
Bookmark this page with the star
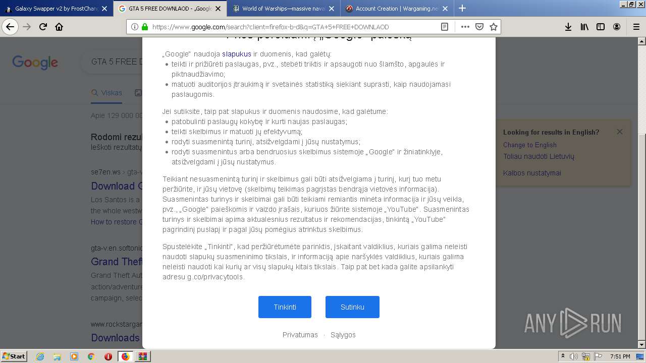(494, 27)
